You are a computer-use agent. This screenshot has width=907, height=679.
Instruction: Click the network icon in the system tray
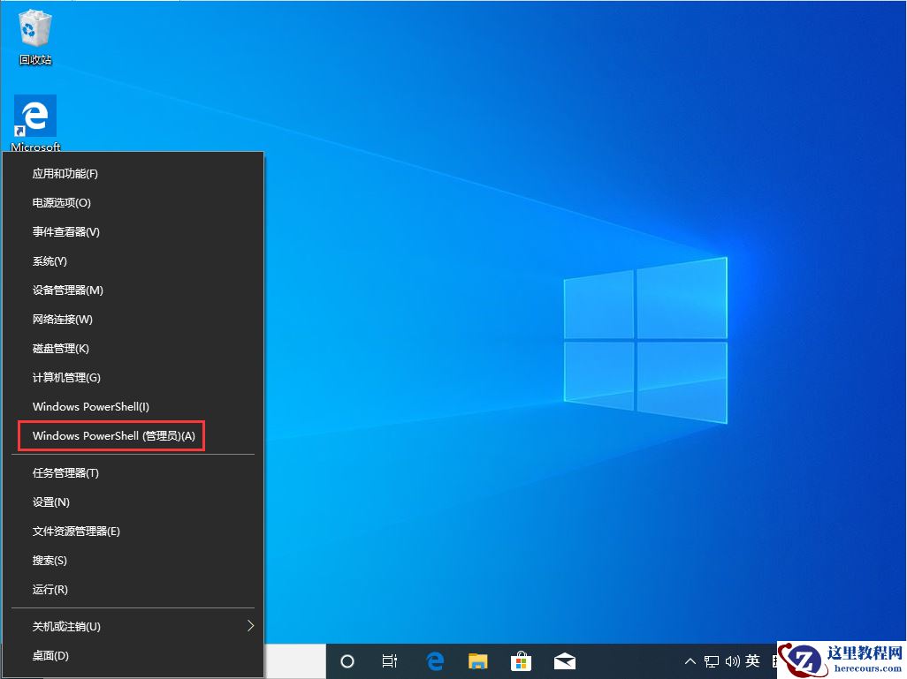pos(710,660)
